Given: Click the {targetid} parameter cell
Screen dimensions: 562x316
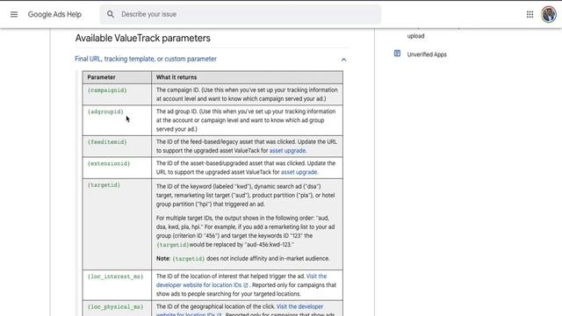Looking at the screenshot, I should click(117, 225).
